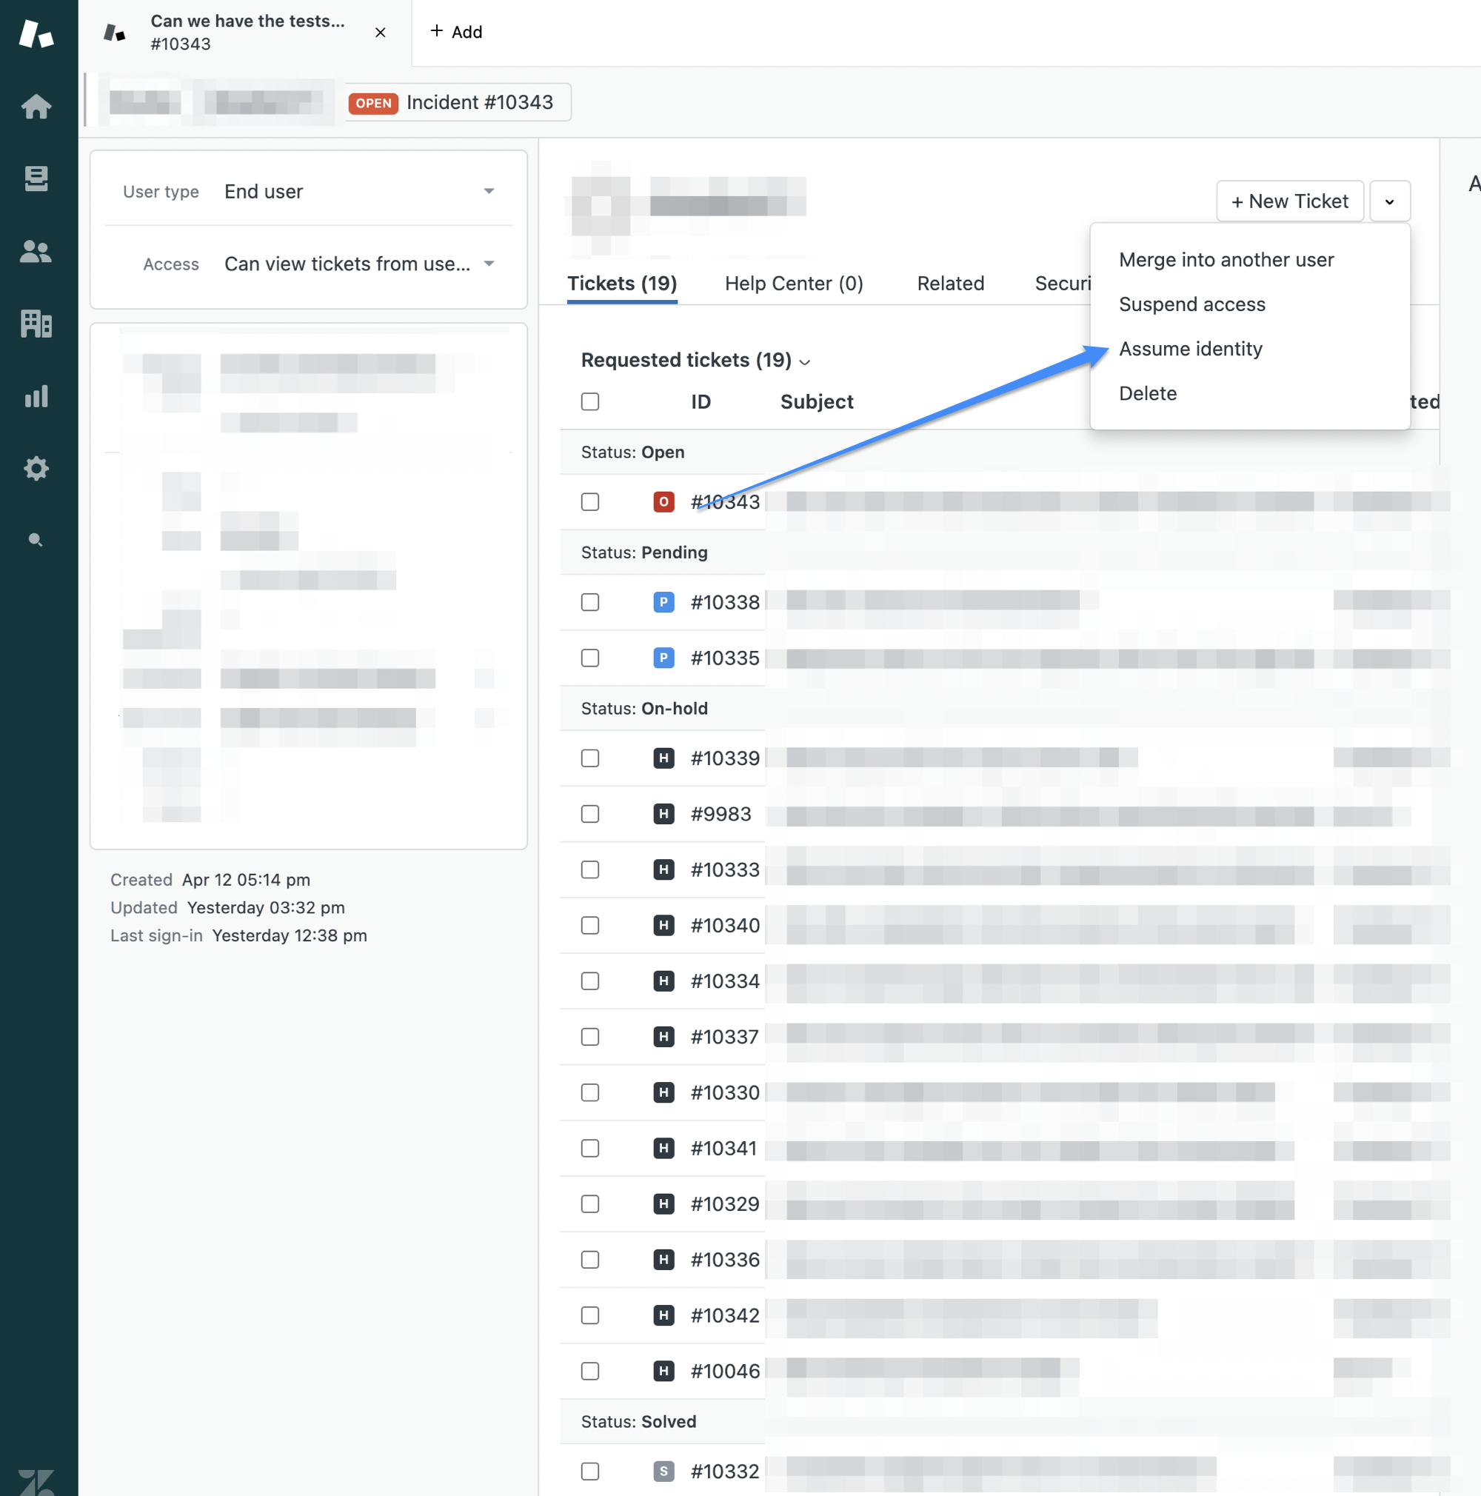Select the checkbox for ticket #10338
Screen dimensions: 1481x1496
pyautogui.click(x=590, y=601)
